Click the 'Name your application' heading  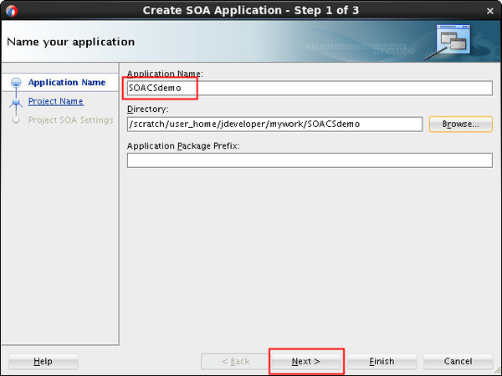tap(70, 42)
